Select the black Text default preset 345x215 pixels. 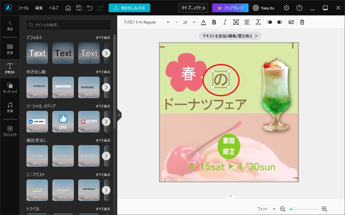tap(63, 53)
